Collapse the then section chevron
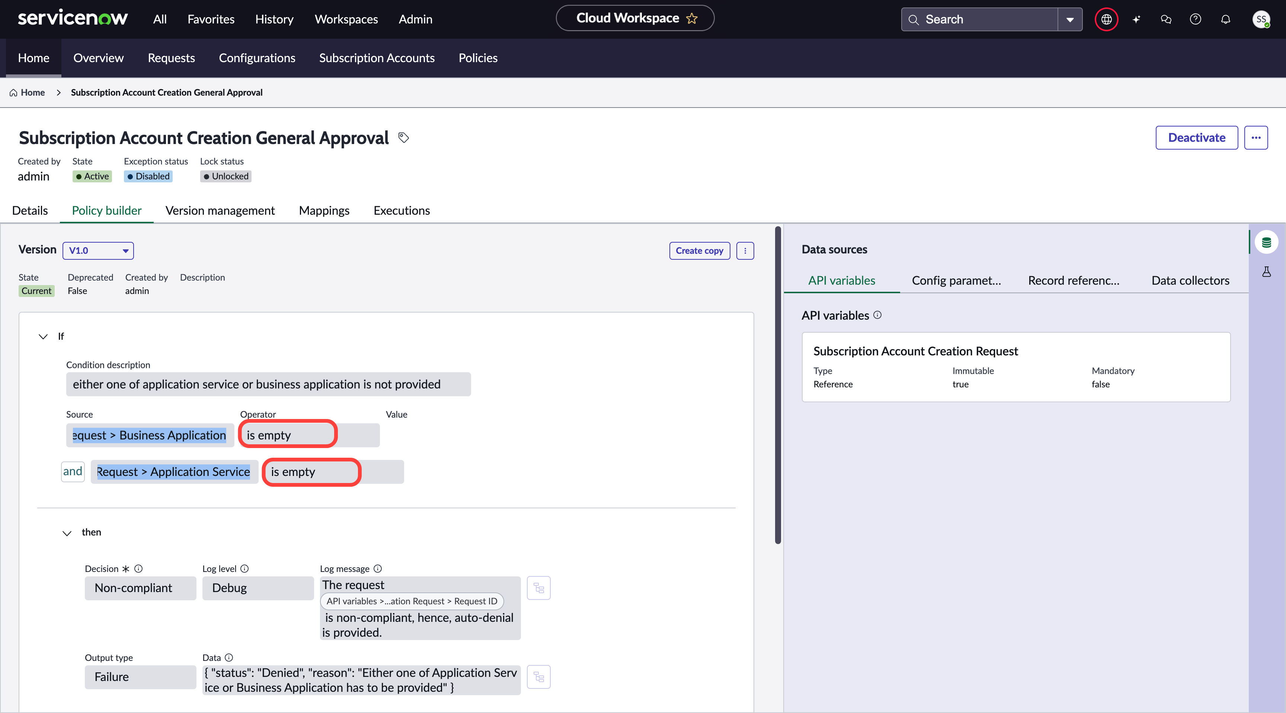The image size is (1286, 713). click(x=67, y=533)
